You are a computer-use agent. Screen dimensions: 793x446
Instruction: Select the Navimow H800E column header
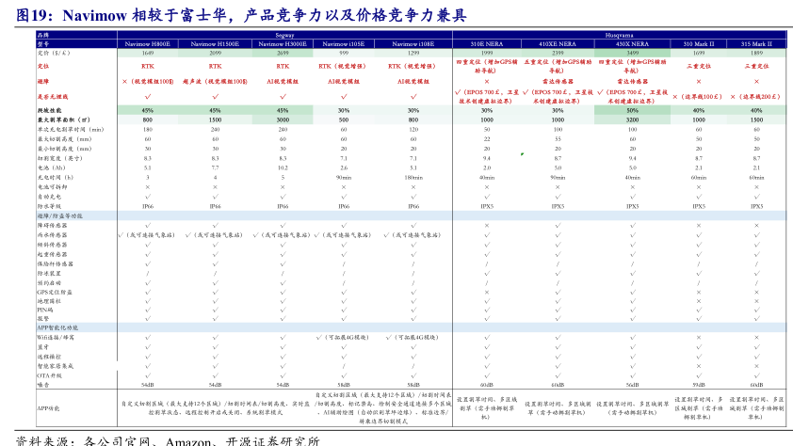coord(148,43)
